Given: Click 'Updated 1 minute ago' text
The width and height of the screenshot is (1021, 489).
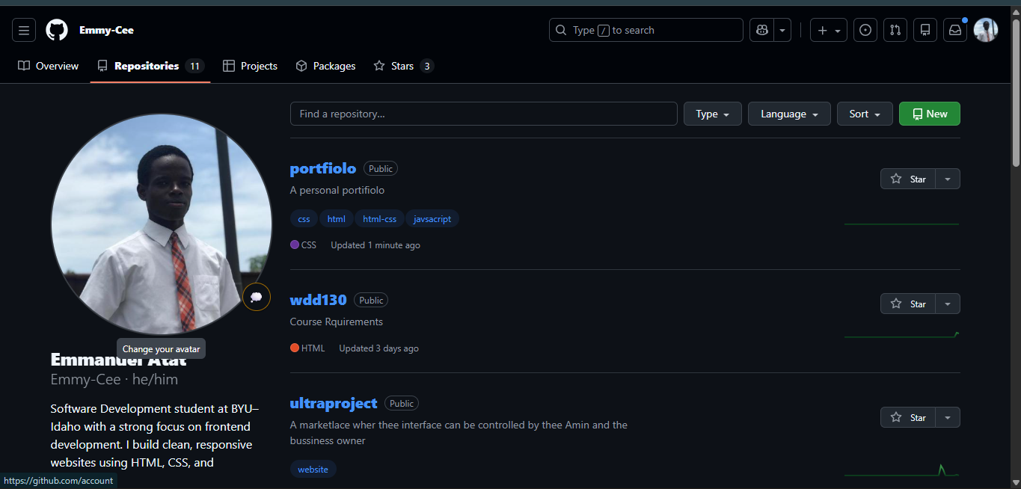Looking at the screenshot, I should click(x=375, y=245).
